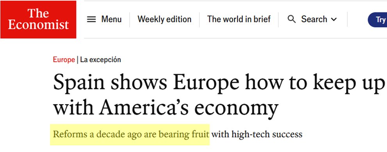The image size is (387, 152).
Task: Open the hamburger menu icon
Action: click(91, 19)
